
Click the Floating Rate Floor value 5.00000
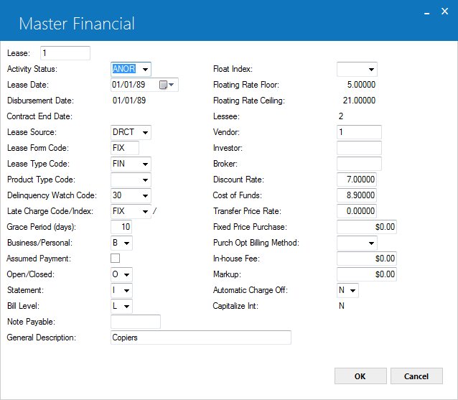[x=361, y=85]
